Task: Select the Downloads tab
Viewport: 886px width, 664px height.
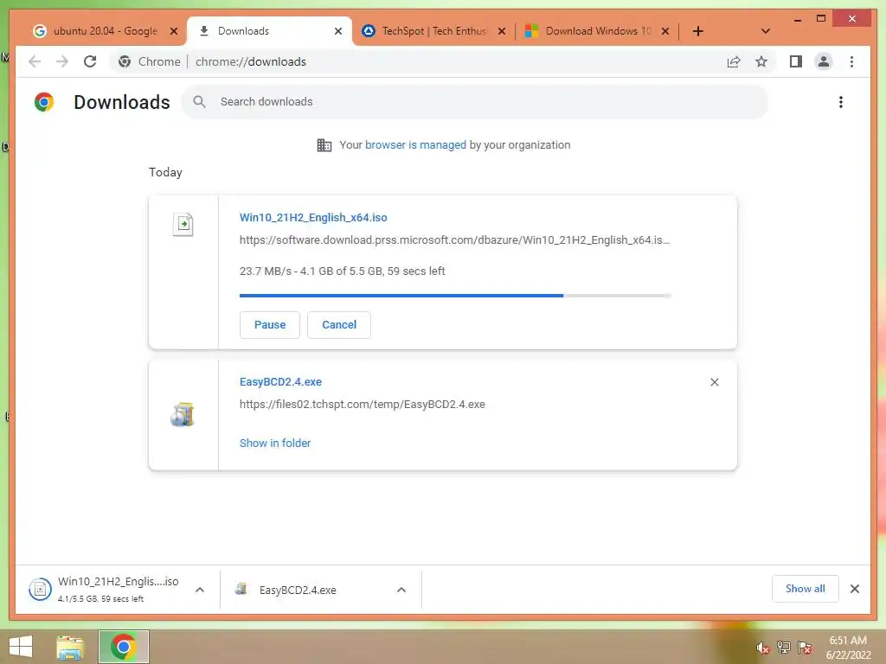Action: [x=269, y=31]
